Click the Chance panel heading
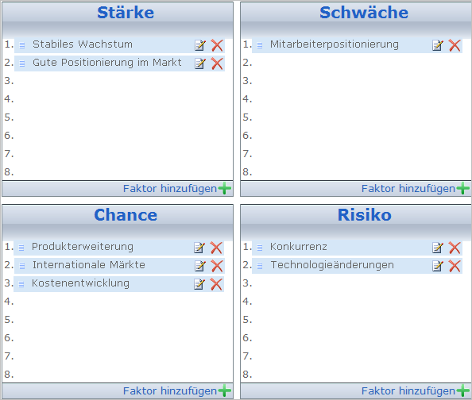 click(126, 215)
